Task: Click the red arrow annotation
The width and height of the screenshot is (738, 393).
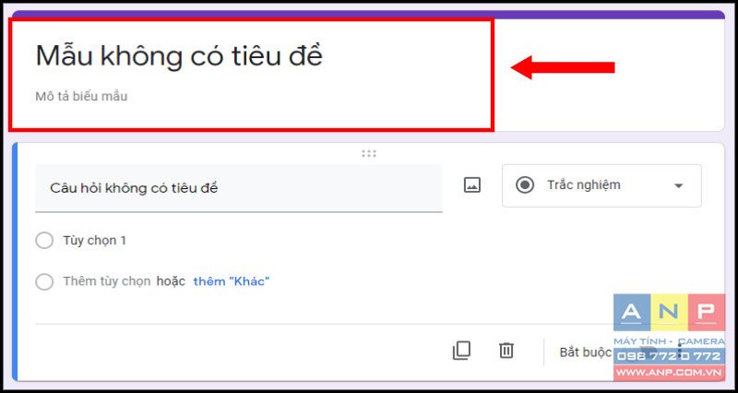Action: (563, 67)
